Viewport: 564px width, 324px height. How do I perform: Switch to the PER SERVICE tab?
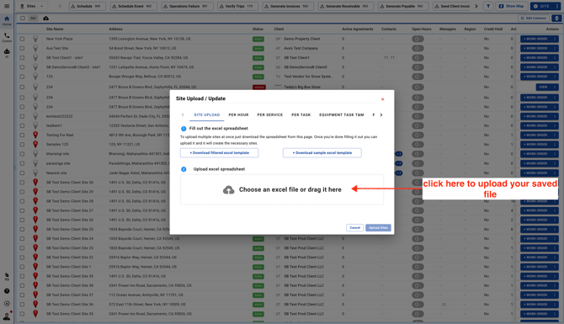269,114
